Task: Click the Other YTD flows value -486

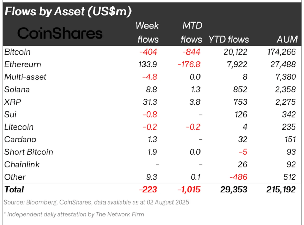Action: [x=238, y=177]
